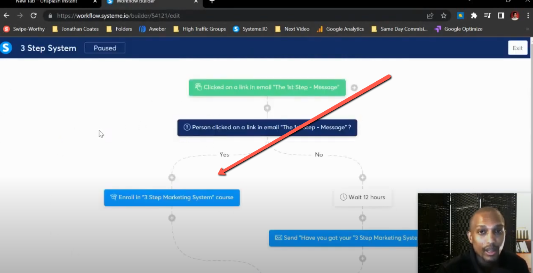The width and height of the screenshot is (533, 273).
Task: Click the Systeme S logo in the workflow header
Action: 6,48
